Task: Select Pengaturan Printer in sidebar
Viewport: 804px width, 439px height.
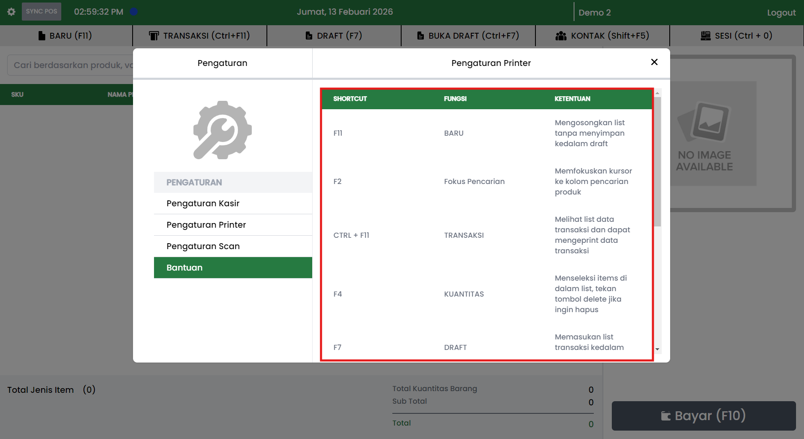Action: (x=206, y=225)
